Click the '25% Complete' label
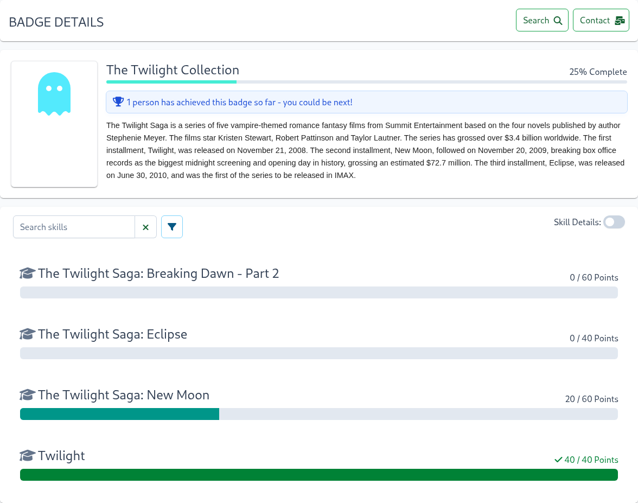 click(598, 72)
